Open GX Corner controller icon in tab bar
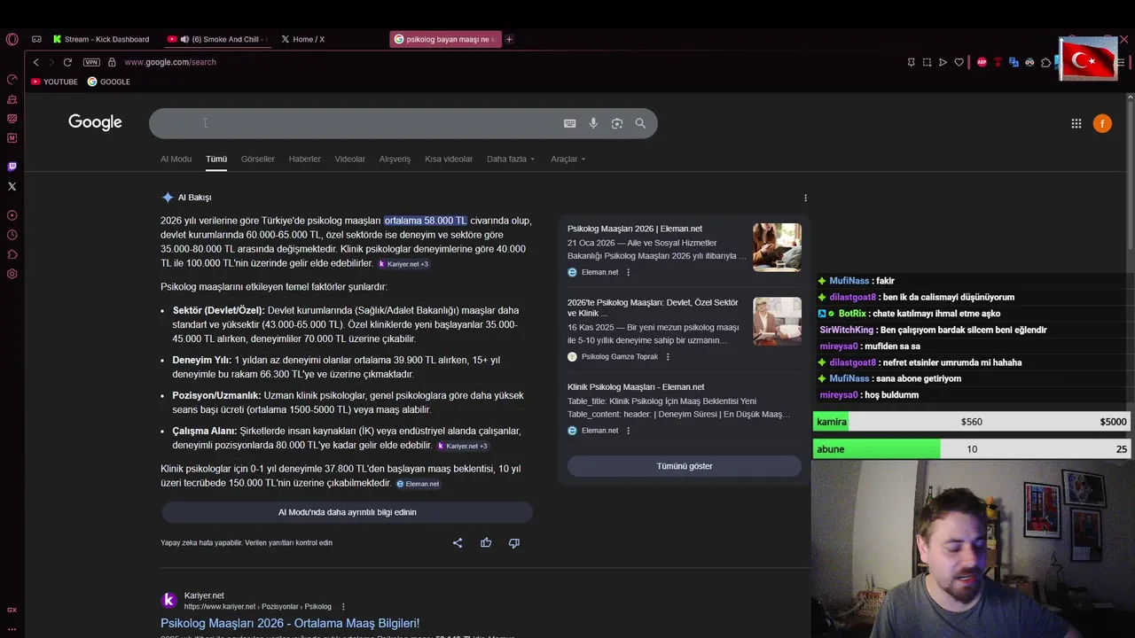The height and width of the screenshot is (638, 1135). pos(36,39)
